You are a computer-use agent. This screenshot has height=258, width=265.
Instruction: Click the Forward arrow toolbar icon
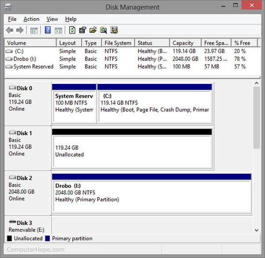20,30
